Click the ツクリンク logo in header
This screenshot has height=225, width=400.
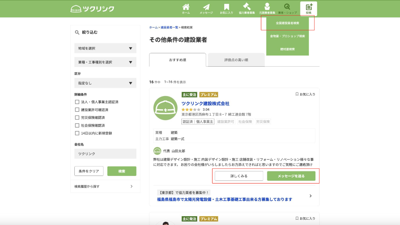point(92,9)
